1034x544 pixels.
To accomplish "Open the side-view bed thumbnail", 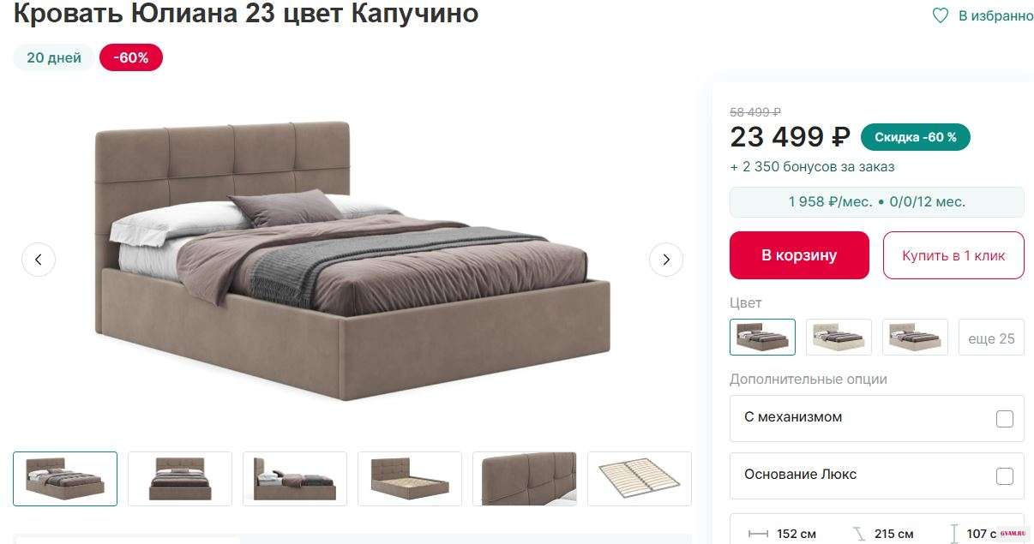I will (295, 479).
